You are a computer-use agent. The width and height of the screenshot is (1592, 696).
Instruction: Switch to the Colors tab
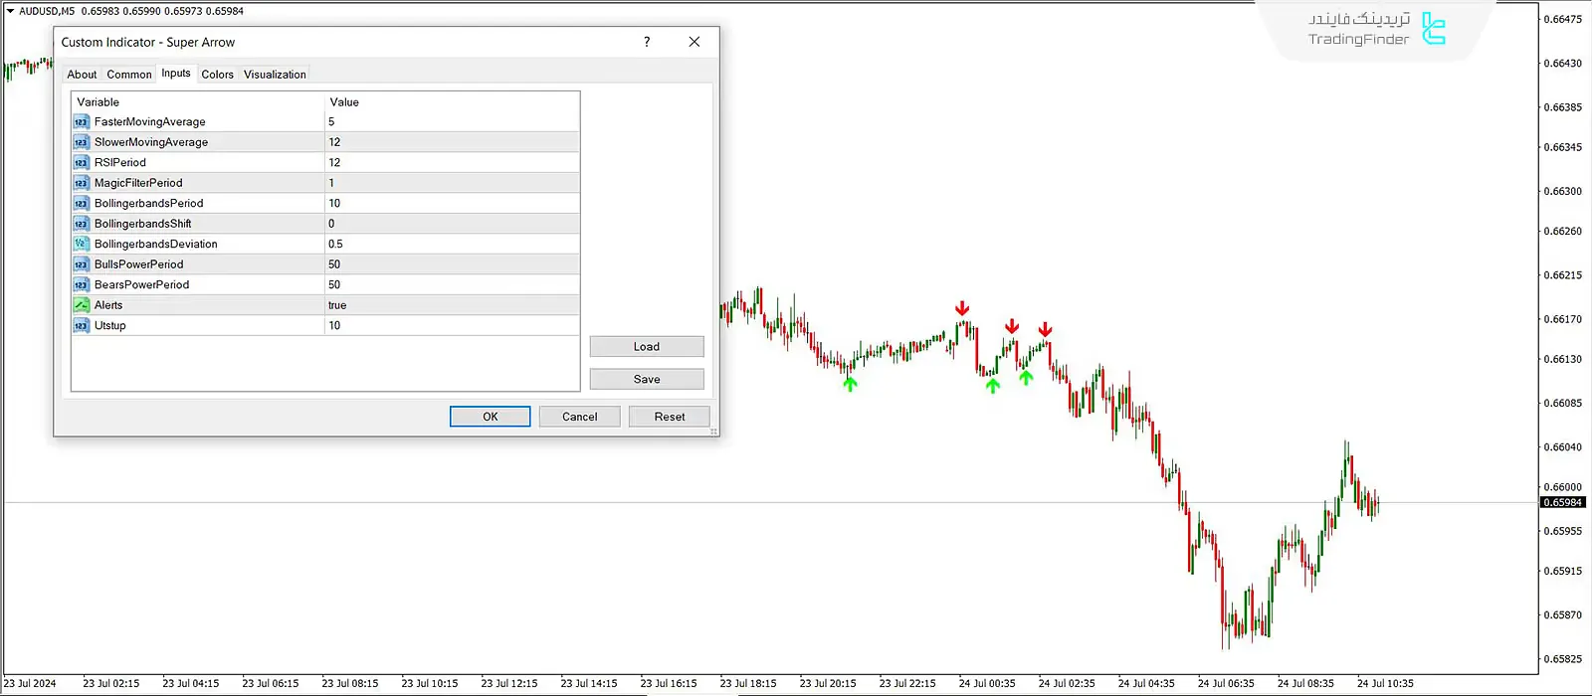click(x=217, y=75)
